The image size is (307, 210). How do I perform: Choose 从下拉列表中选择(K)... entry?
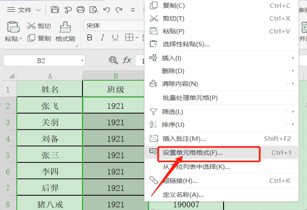(x=221, y=167)
